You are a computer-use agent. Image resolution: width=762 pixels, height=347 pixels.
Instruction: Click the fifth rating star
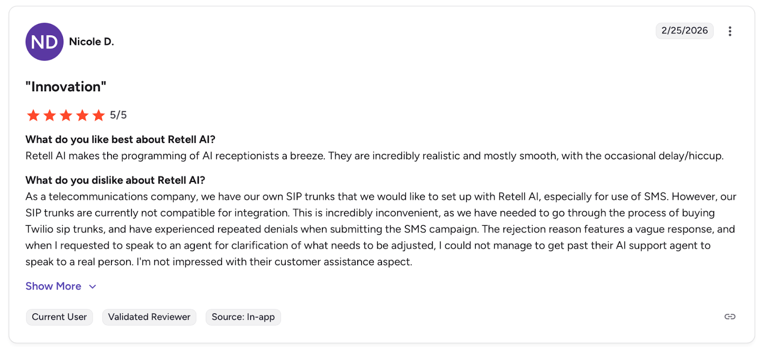[x=99, y=115]
